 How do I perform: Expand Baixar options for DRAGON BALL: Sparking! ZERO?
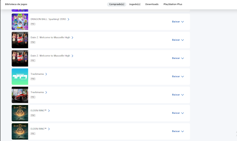click(178, 21)
